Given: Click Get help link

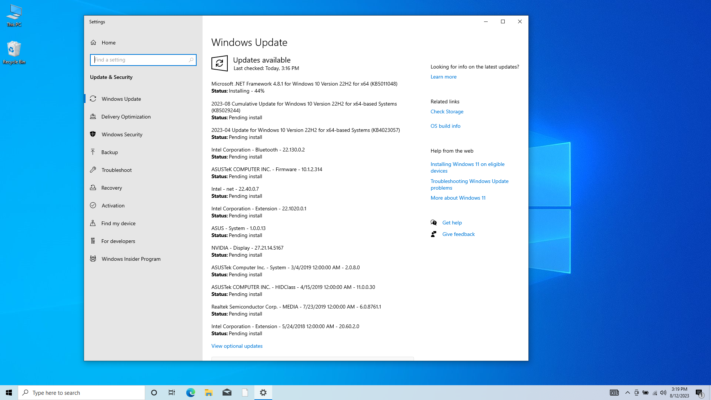Looking at the screenshot, I should [x=452, y=223].
